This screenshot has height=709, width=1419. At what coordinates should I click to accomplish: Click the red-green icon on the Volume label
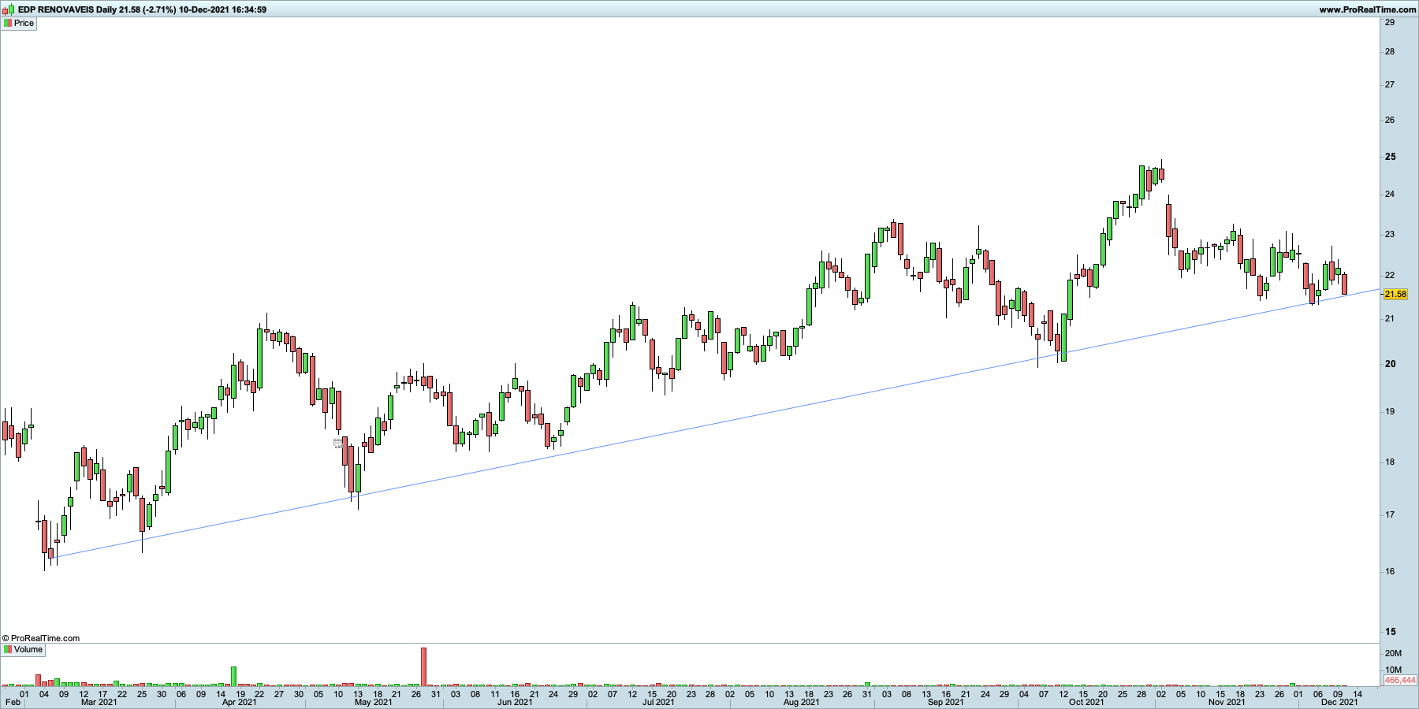pyautogui.click(x=8, y=649)
